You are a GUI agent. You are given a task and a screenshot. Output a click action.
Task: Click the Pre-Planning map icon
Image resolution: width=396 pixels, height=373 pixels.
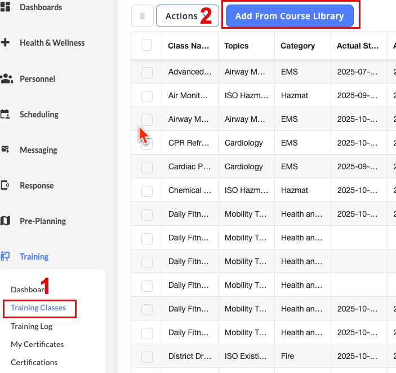coord(6,221)
